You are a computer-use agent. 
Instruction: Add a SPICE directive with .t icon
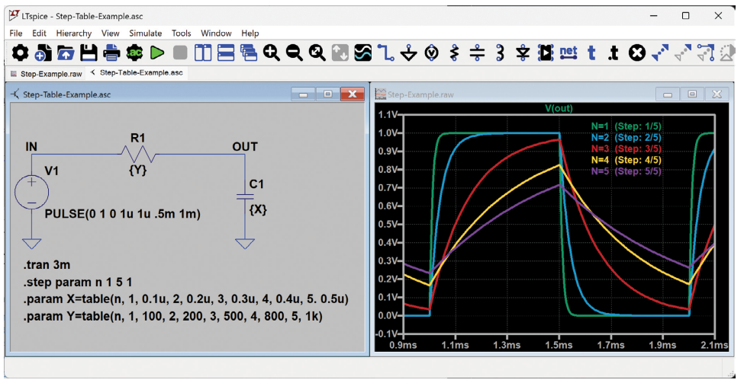(x=614, y=53)
